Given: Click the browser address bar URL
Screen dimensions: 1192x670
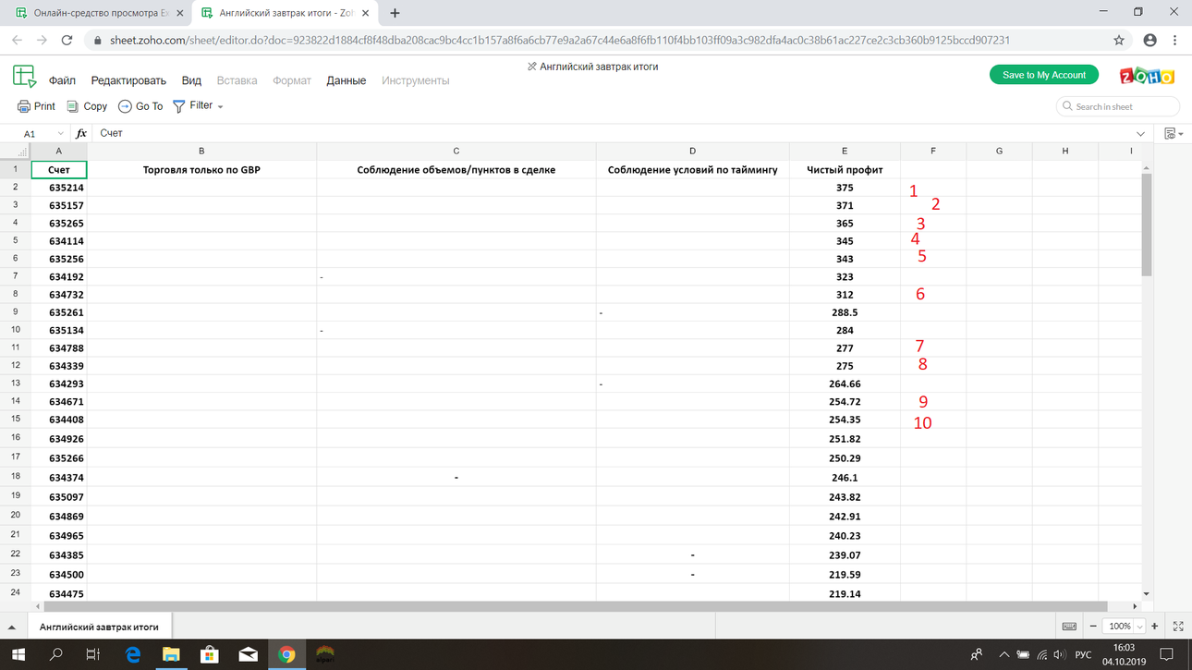Looking at the screenshot, I should point(559,41).
